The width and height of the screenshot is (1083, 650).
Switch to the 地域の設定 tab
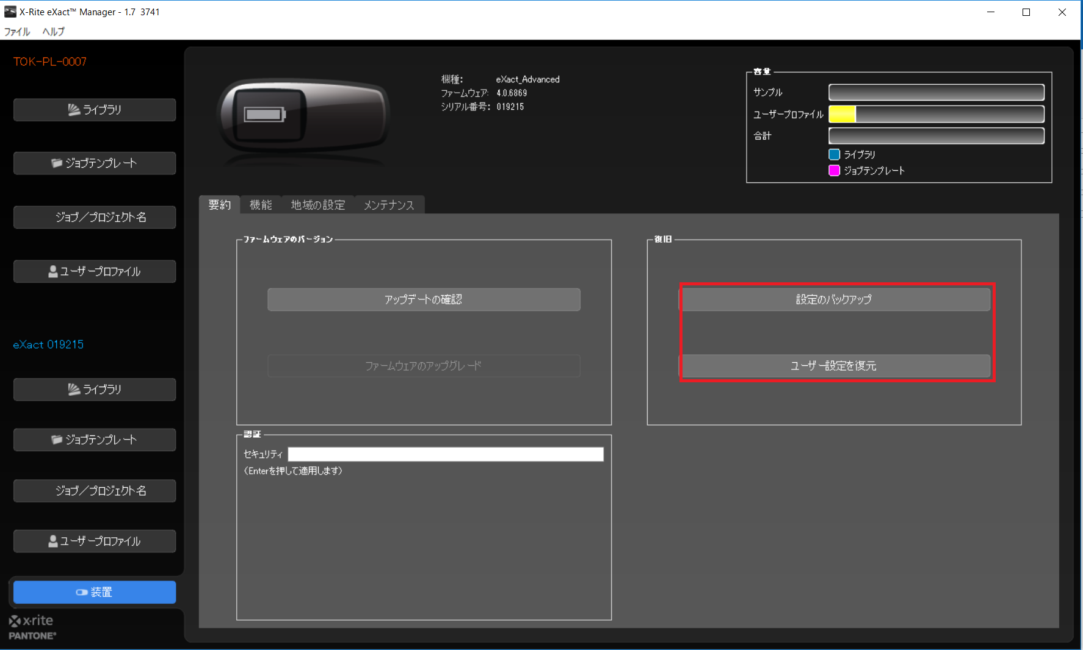[318, 205]
